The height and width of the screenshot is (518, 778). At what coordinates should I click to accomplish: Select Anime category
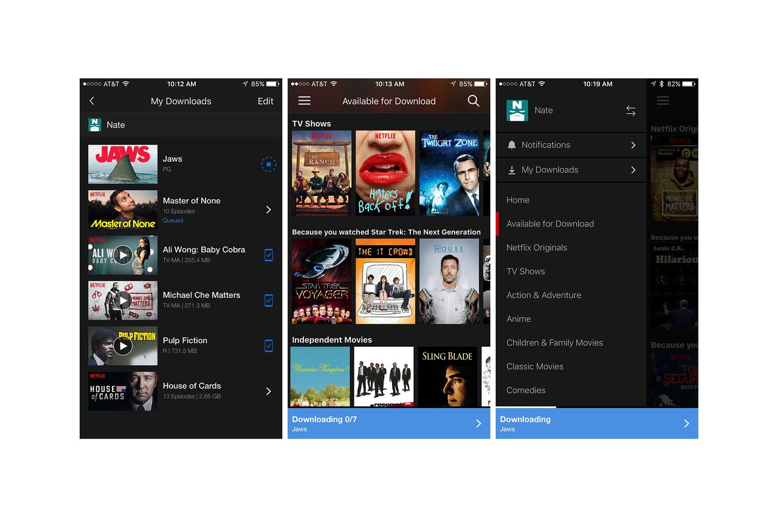coord(518,318)
